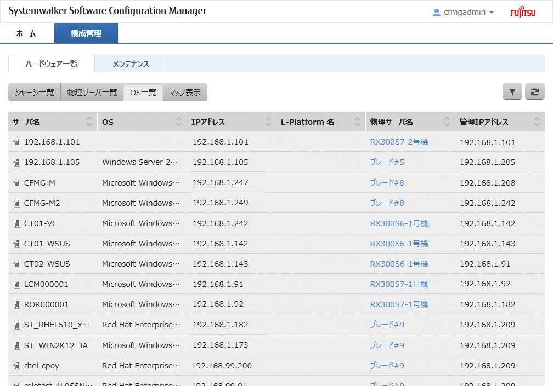
Task: Click server icon next to CFMG-M2
Action: (16, 203)
